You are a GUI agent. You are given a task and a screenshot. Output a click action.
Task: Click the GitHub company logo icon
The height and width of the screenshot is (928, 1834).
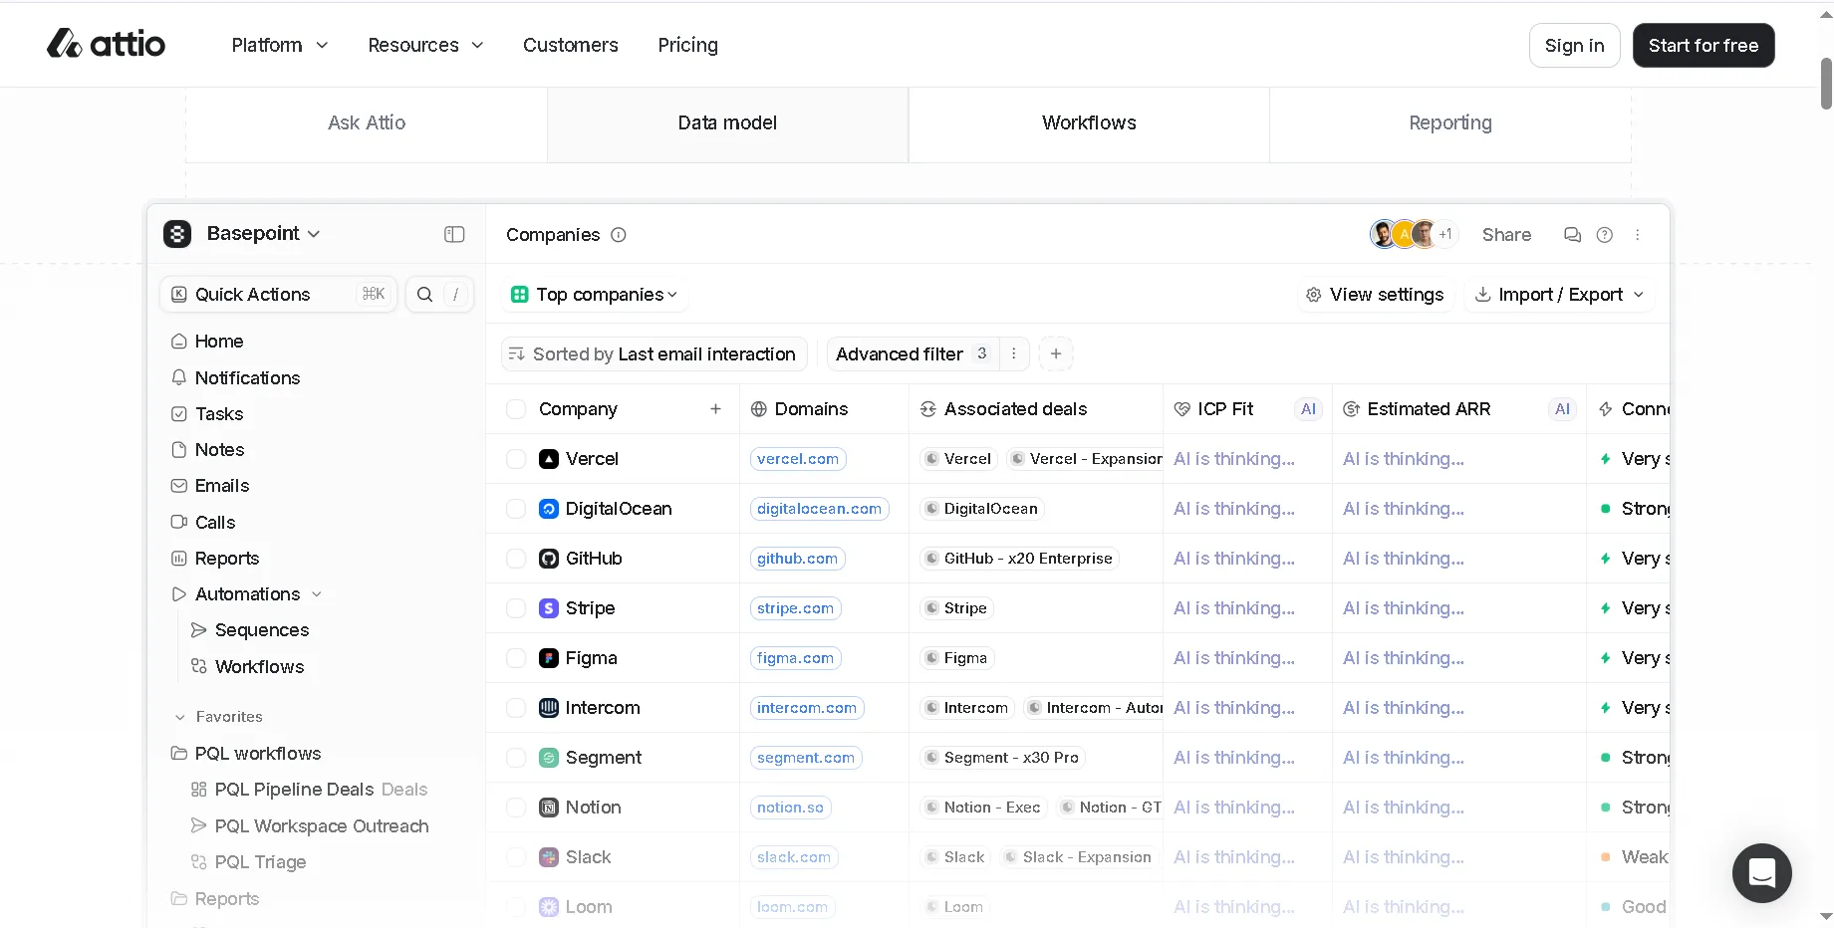point(549,559)
